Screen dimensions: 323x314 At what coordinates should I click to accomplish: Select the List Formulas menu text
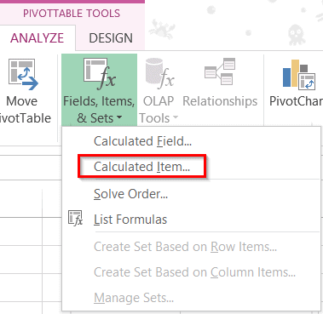coord(130,220)
